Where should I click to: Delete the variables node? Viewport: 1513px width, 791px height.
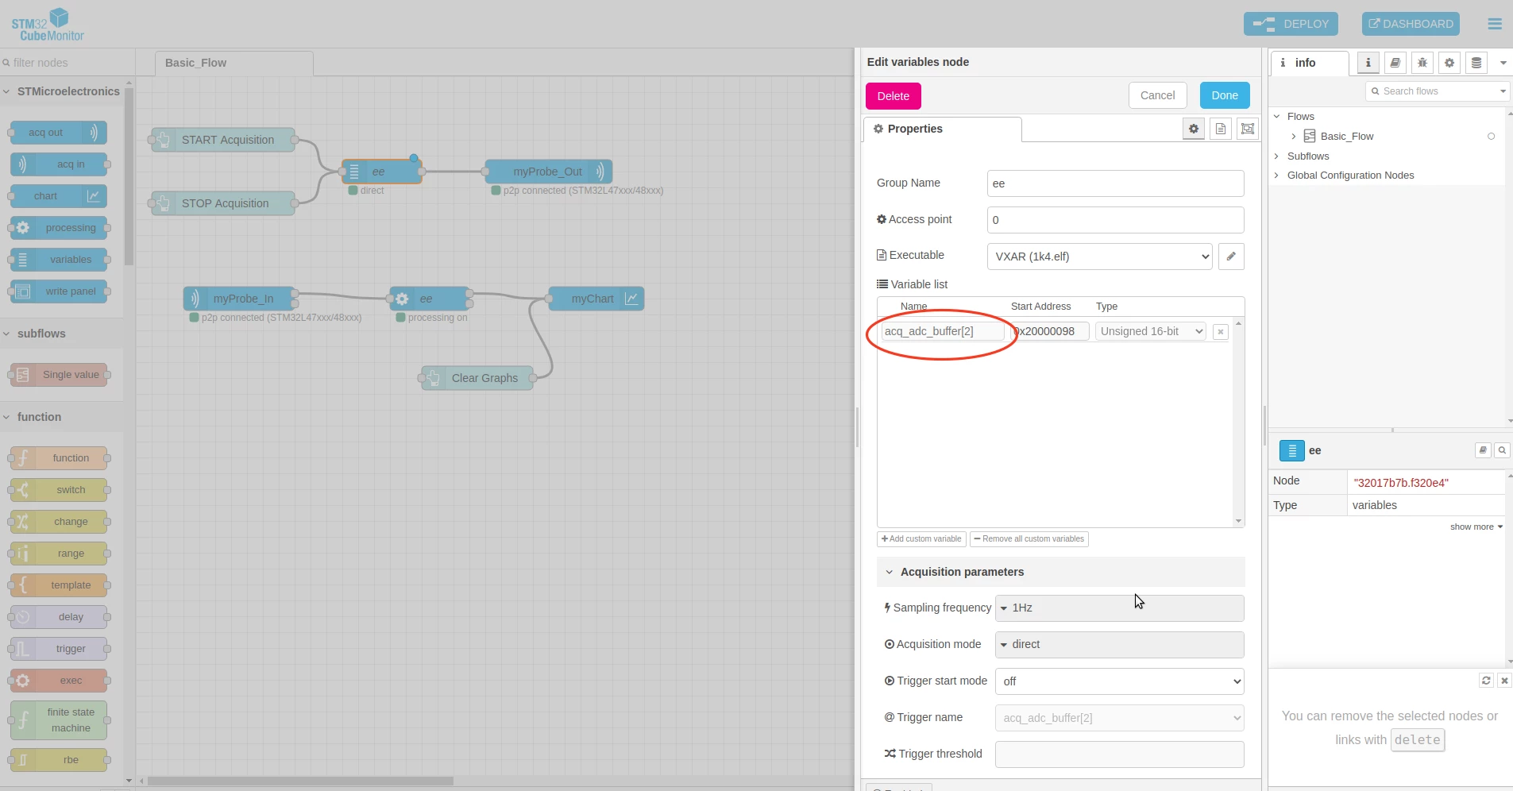[893, 95]
